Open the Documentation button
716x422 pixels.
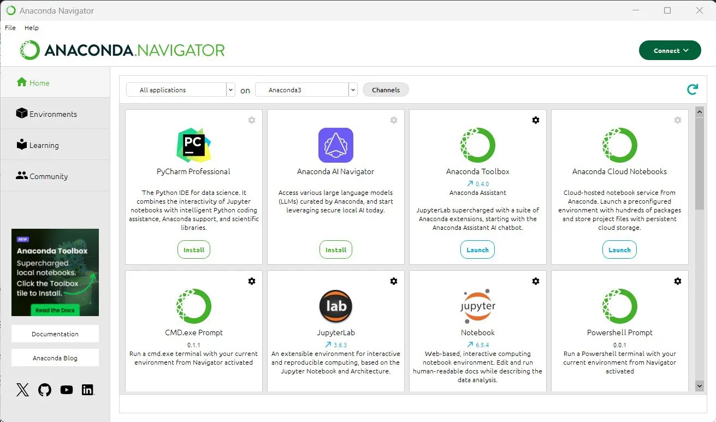coord(55,334)
